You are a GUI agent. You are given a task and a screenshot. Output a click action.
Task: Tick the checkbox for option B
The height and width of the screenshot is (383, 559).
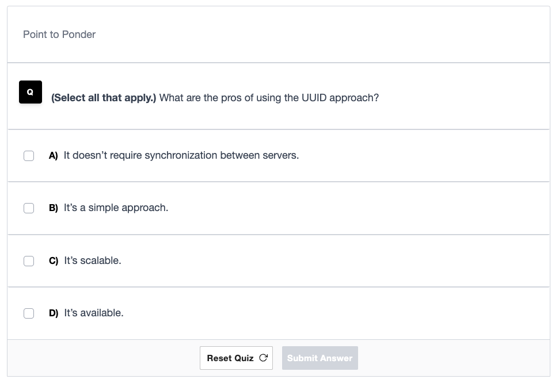29,208
